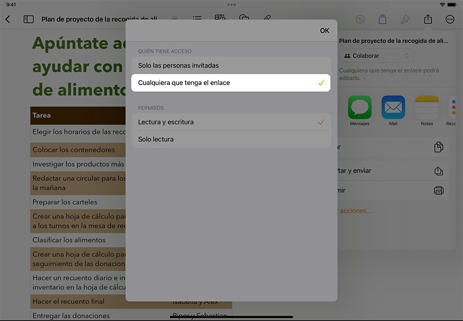463x321 pixels.
Task: Select Cualquiera que tenga el enlace
Action: [231, 83]
